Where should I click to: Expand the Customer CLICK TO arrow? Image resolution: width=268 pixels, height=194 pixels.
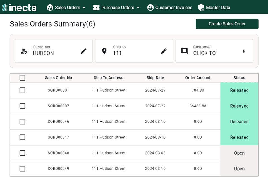(244, 51)
